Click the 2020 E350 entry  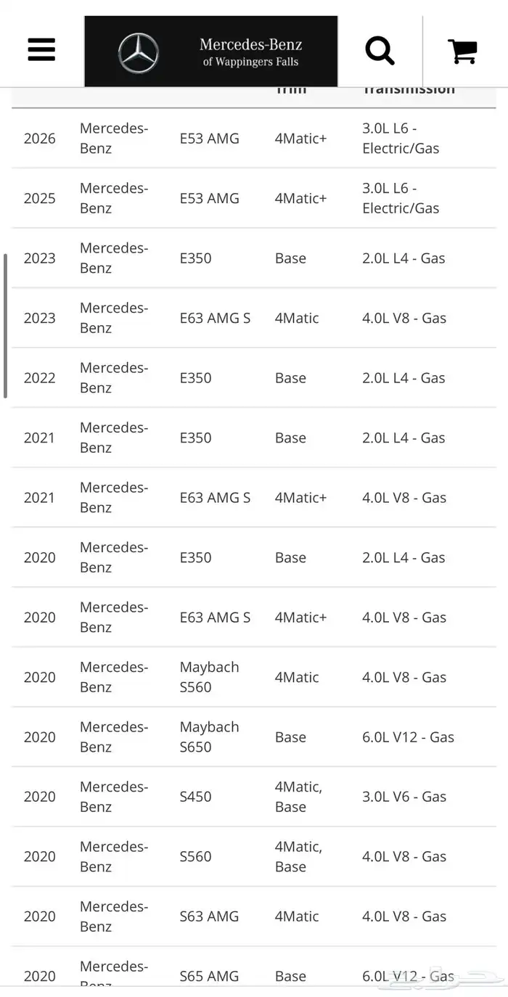196,558
